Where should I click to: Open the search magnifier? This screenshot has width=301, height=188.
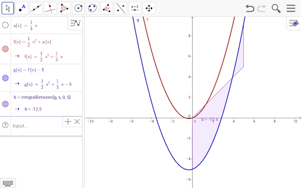276,9
